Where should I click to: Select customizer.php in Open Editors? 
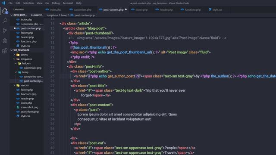[29, 24]
